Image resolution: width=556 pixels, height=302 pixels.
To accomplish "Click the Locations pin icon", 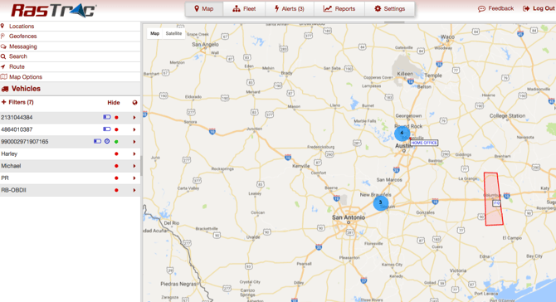I will pos(2,26).
